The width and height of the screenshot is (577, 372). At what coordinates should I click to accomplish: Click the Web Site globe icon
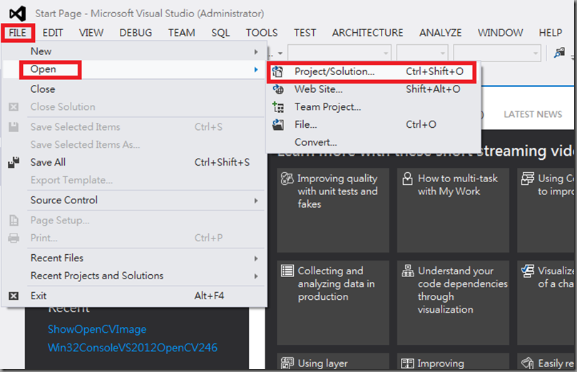coord(278,89)
